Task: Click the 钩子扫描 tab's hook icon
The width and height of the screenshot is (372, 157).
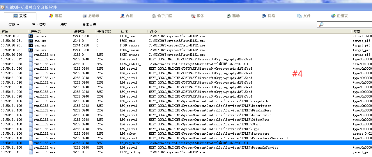Action: point(154,16)
